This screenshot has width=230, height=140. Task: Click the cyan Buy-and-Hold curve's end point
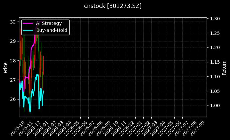(43, 91)
